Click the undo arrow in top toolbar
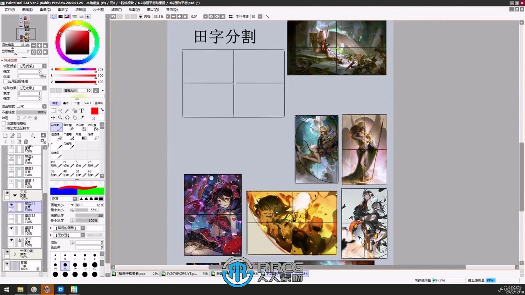This screenshot has width=525, height=295. pos(113,17)
